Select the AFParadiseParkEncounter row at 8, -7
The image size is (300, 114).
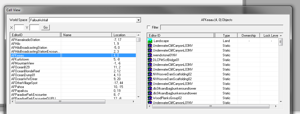73,94
